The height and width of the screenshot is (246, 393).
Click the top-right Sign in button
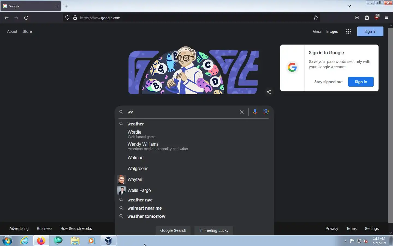(x=370, y=31)
